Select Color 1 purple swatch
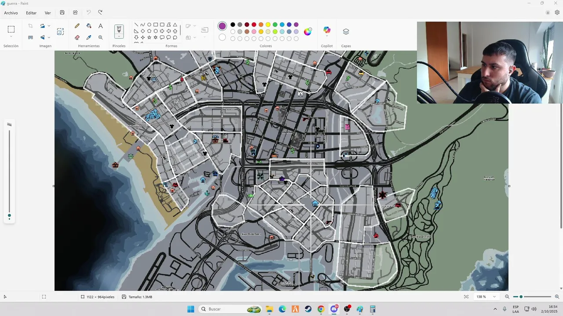Screen dimensions: 563x316 click(x=222, y=26)
